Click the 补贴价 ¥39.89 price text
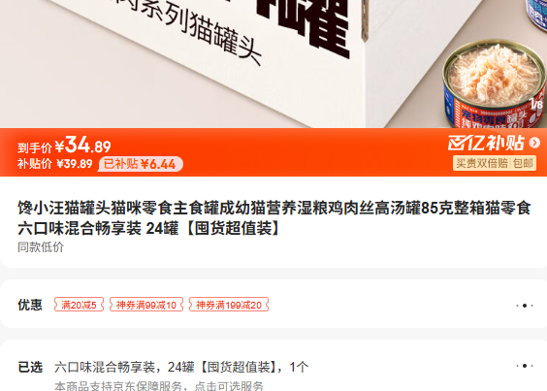This screenshot has width=547, height=391. 55,163
